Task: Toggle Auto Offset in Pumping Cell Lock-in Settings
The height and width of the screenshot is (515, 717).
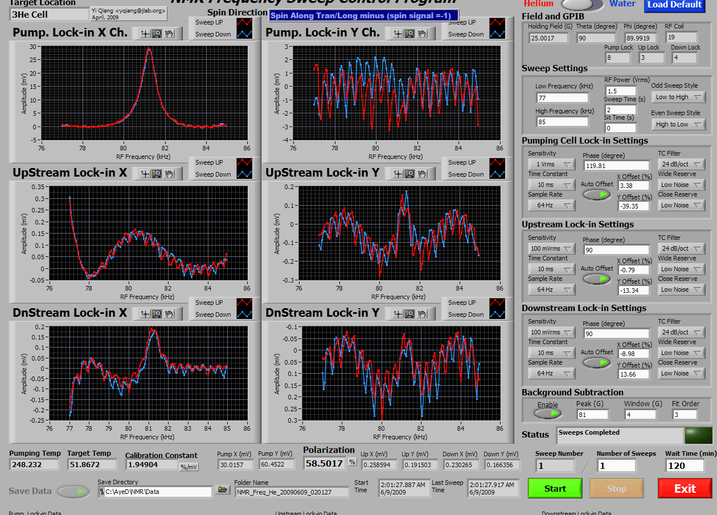Action: (597, 194)
